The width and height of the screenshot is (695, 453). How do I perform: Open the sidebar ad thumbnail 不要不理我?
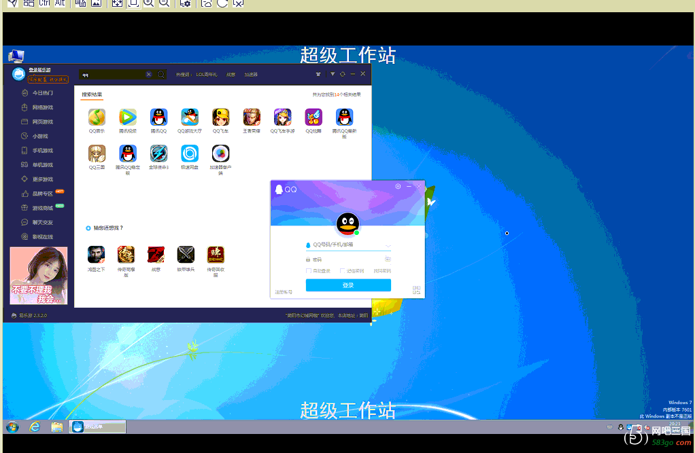[39, 276]
